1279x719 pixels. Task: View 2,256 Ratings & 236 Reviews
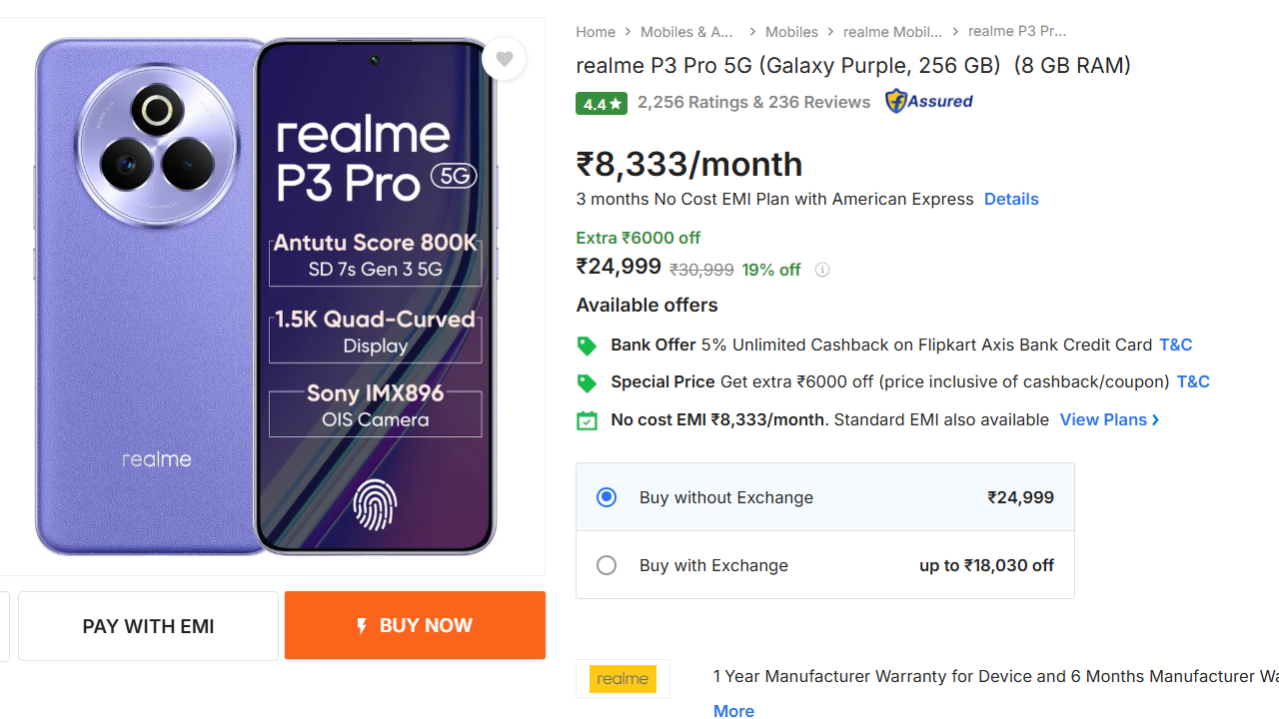[753, 102]
